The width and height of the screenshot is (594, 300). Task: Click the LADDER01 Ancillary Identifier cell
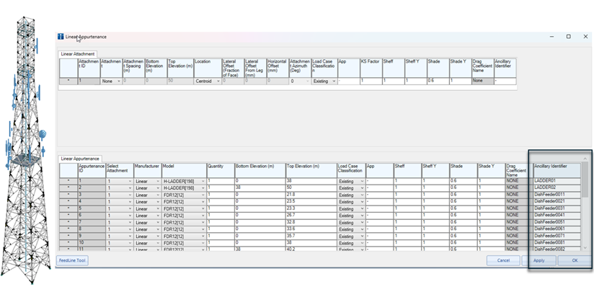555,181
